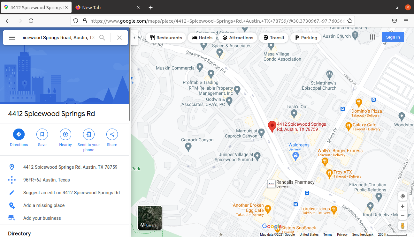Filter map by Attractions
Viewport: 414px width, 237px height.
[x=238, y=38]
